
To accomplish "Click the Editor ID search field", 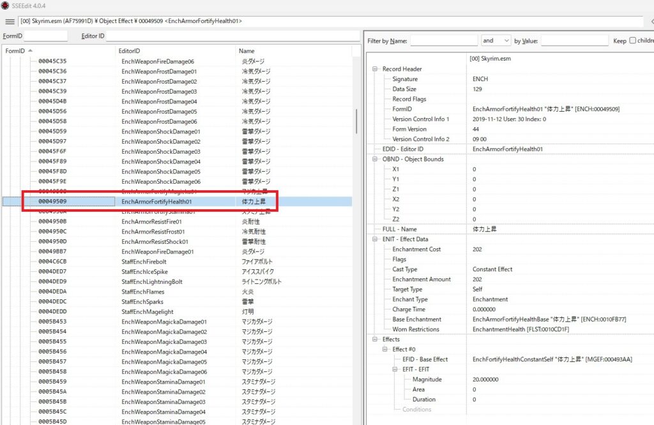I will point(230,36).
